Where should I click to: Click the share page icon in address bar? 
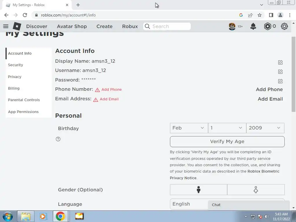[250, 15]
